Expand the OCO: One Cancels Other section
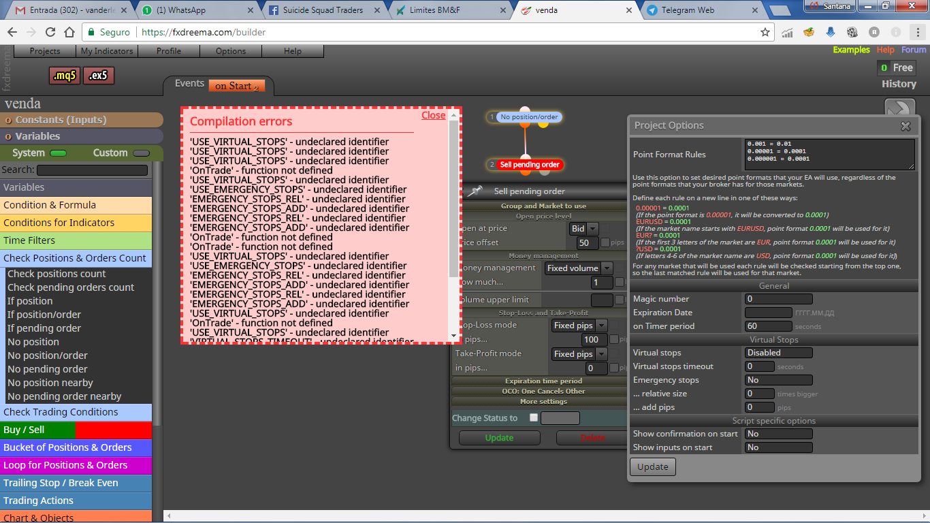Image resolution: width=930 pixels, height=523 pixels. pyautogui.click(x=543, y=392)
